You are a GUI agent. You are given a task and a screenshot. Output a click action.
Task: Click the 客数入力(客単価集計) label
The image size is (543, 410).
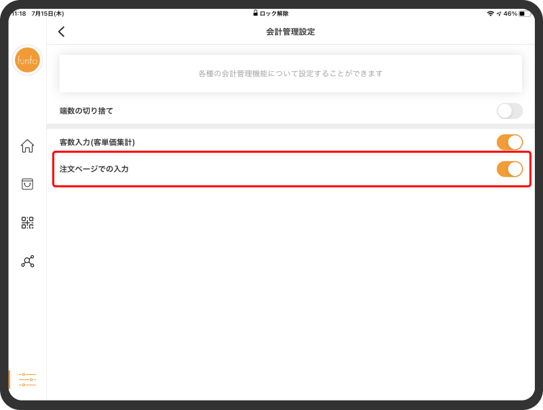tap(97, 143)
